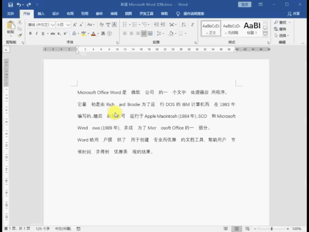The width and height of the screenshot is (309, 232).
Task: Click the ruler tab selector box
Action: 6,49
